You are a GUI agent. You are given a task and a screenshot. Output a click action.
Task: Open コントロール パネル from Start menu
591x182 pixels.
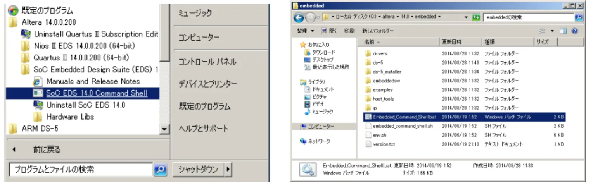[207, 62]
